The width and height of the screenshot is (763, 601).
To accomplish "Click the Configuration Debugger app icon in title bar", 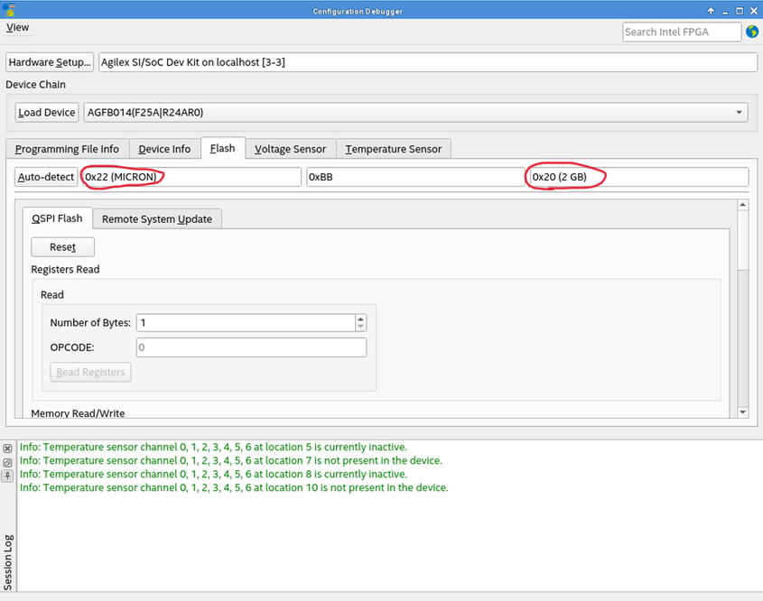I will click(x=9, y=10).
